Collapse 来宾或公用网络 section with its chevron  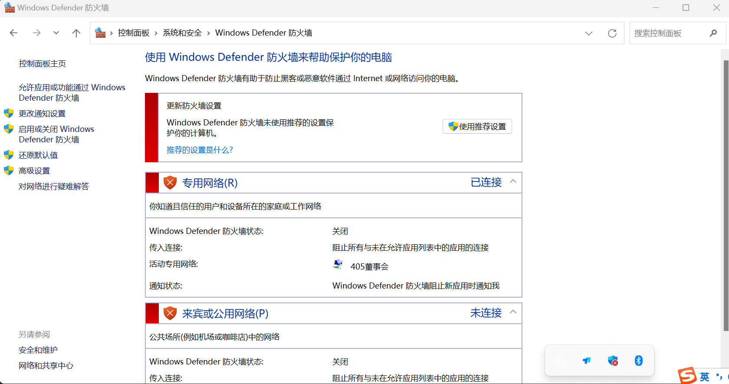513,312
